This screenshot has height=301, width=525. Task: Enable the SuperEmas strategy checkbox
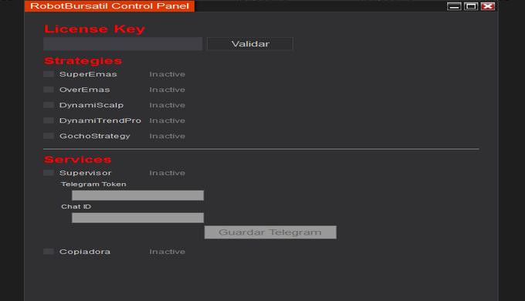(49, 74)
